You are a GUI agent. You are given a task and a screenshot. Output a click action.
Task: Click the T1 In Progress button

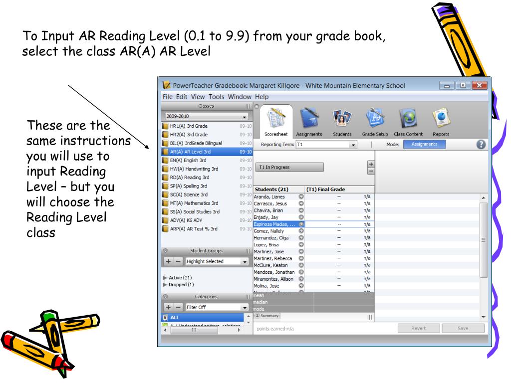[x=289, y=168]
